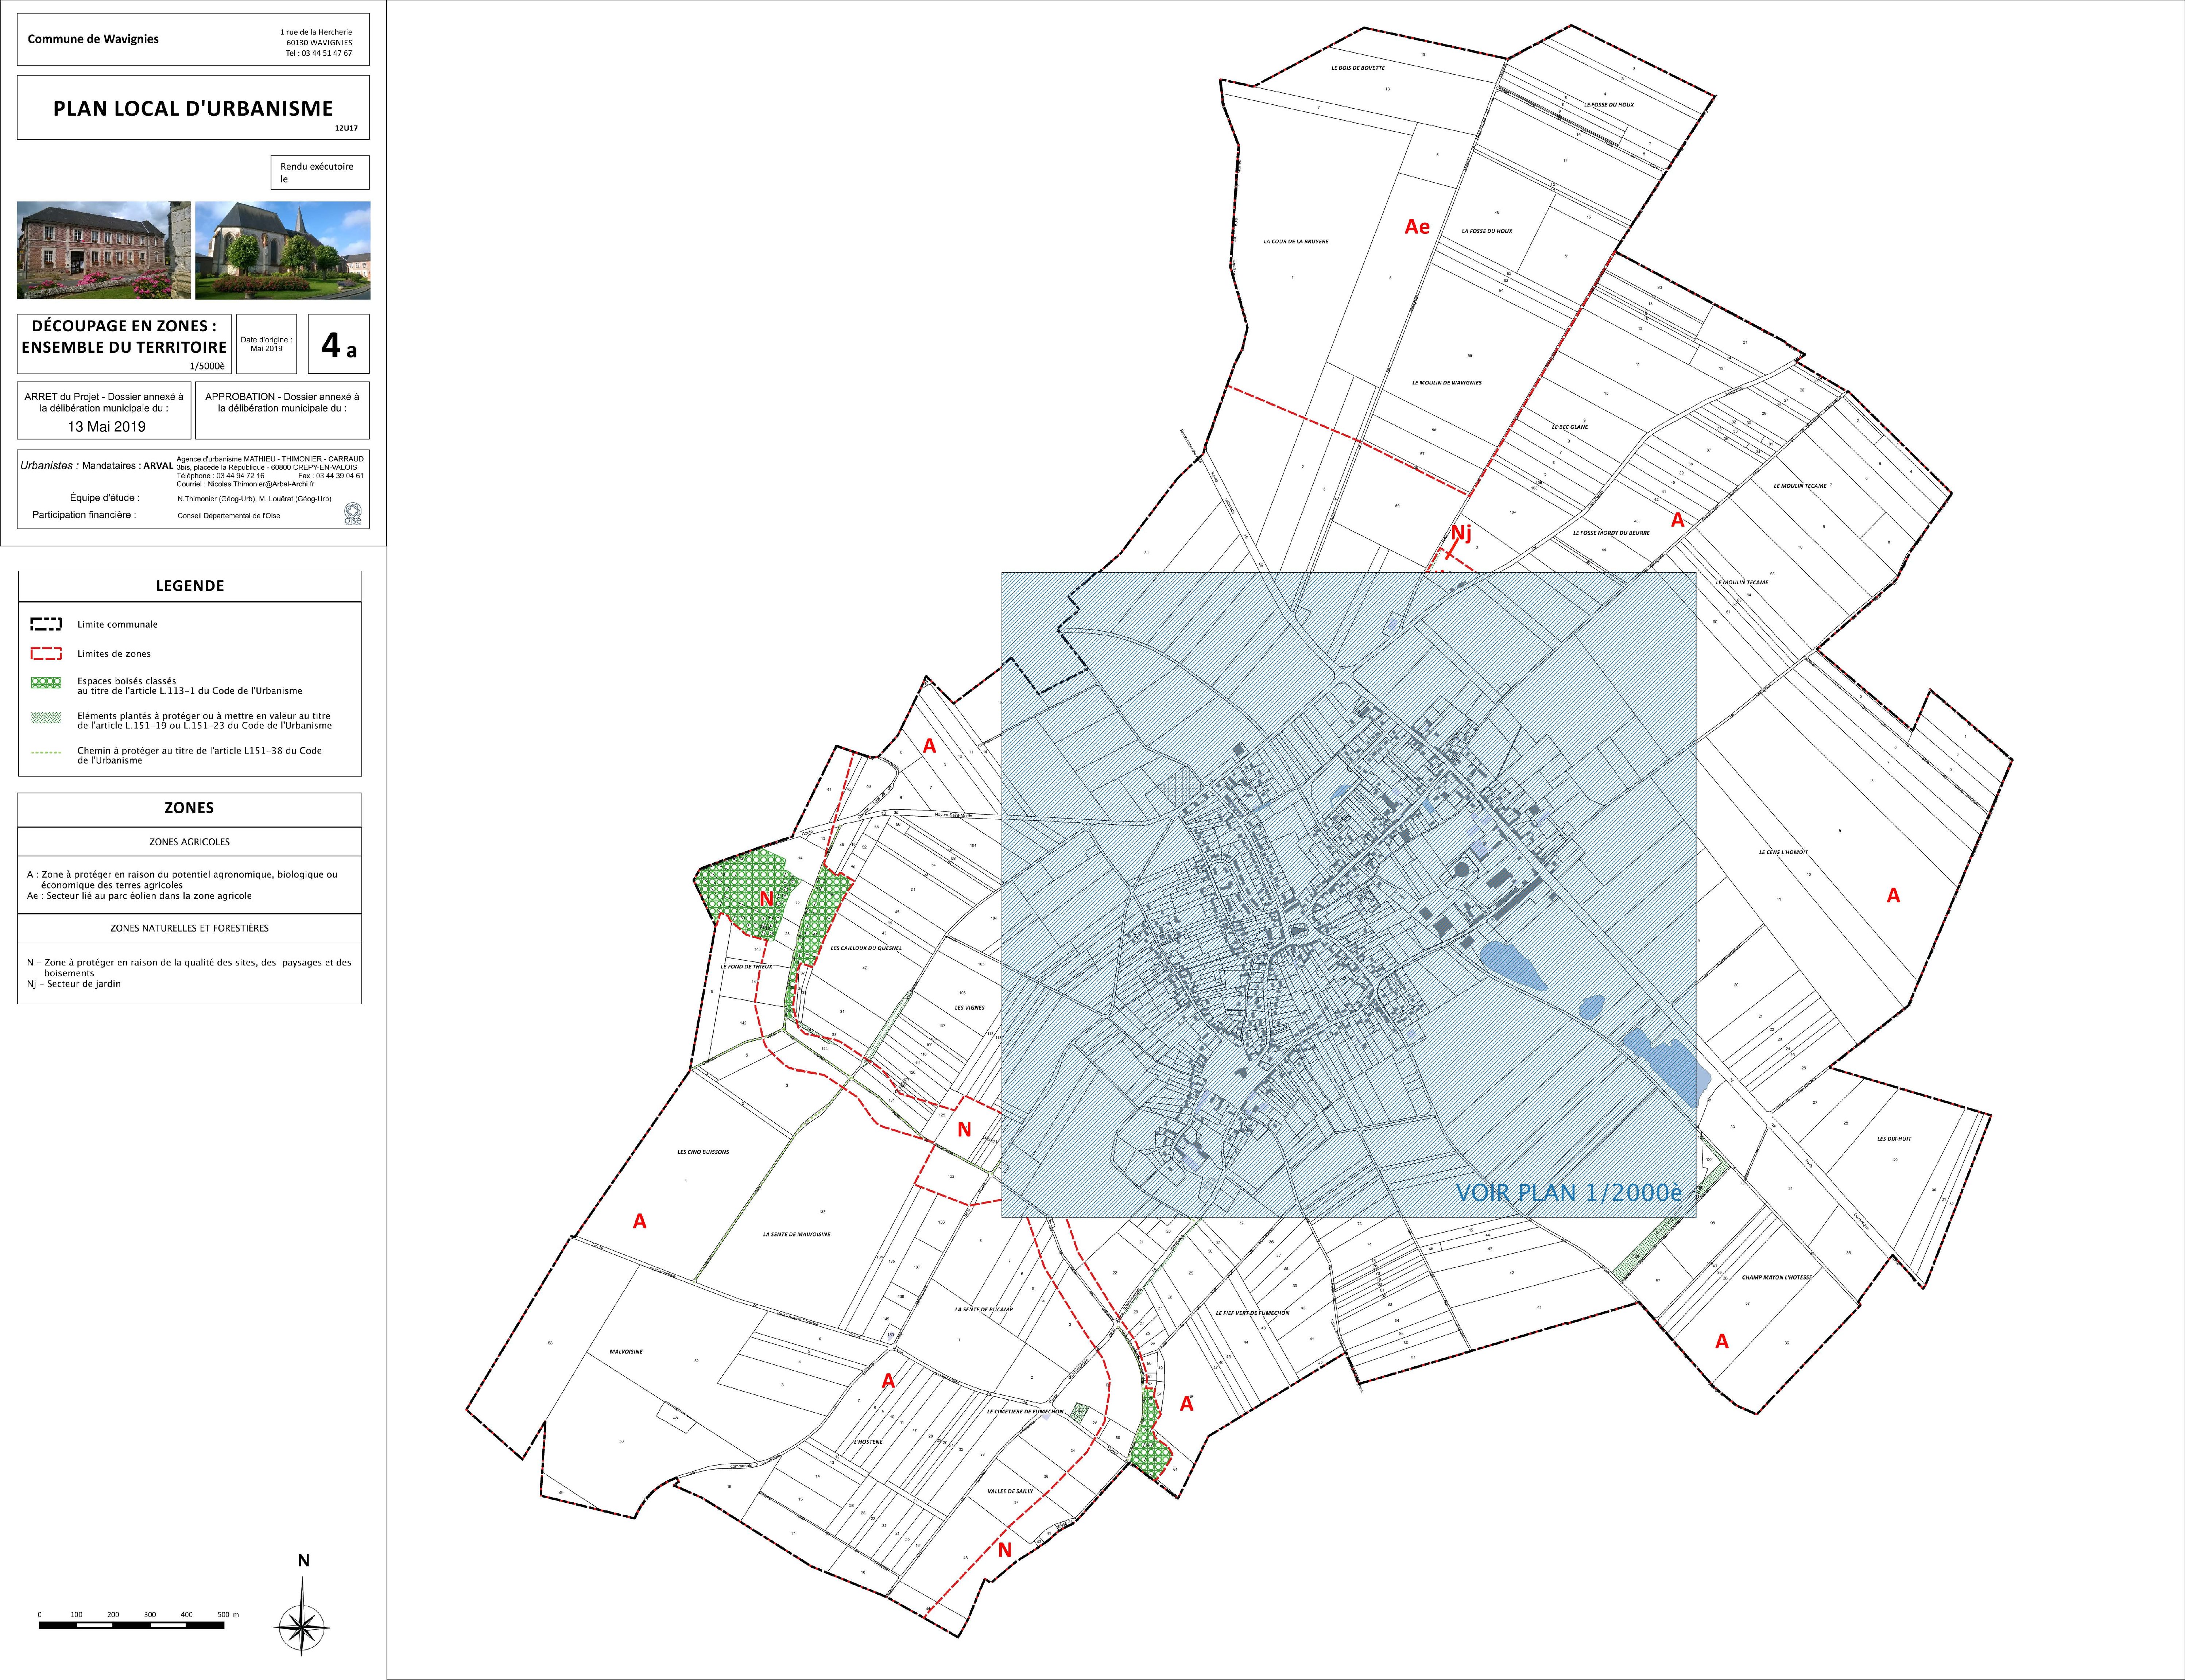Click the 'LA COUR DE LA BRUYERE' place name

(1295, 241)
